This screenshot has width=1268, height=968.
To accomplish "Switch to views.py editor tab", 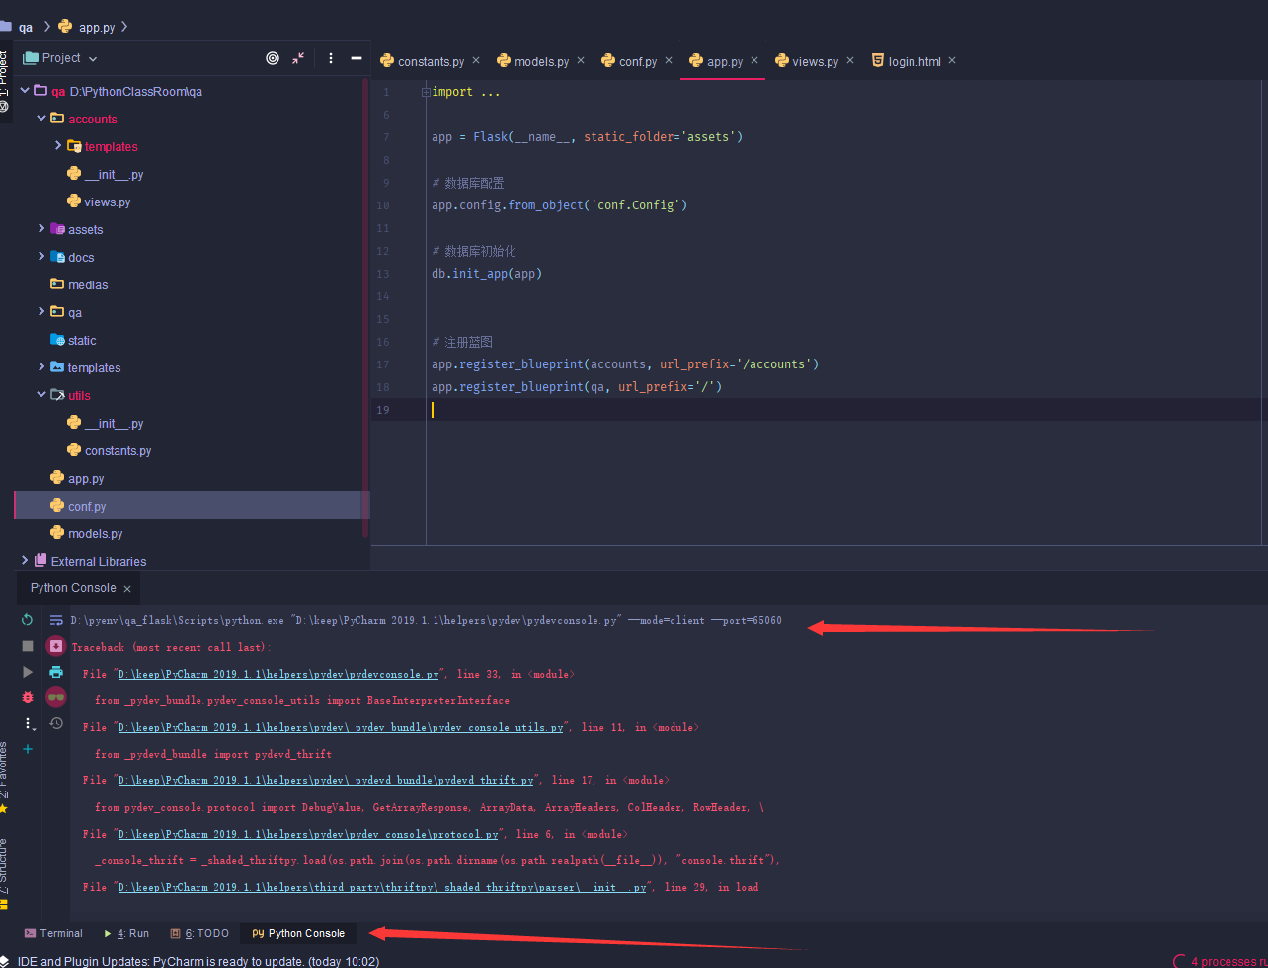I will [815, 61].
